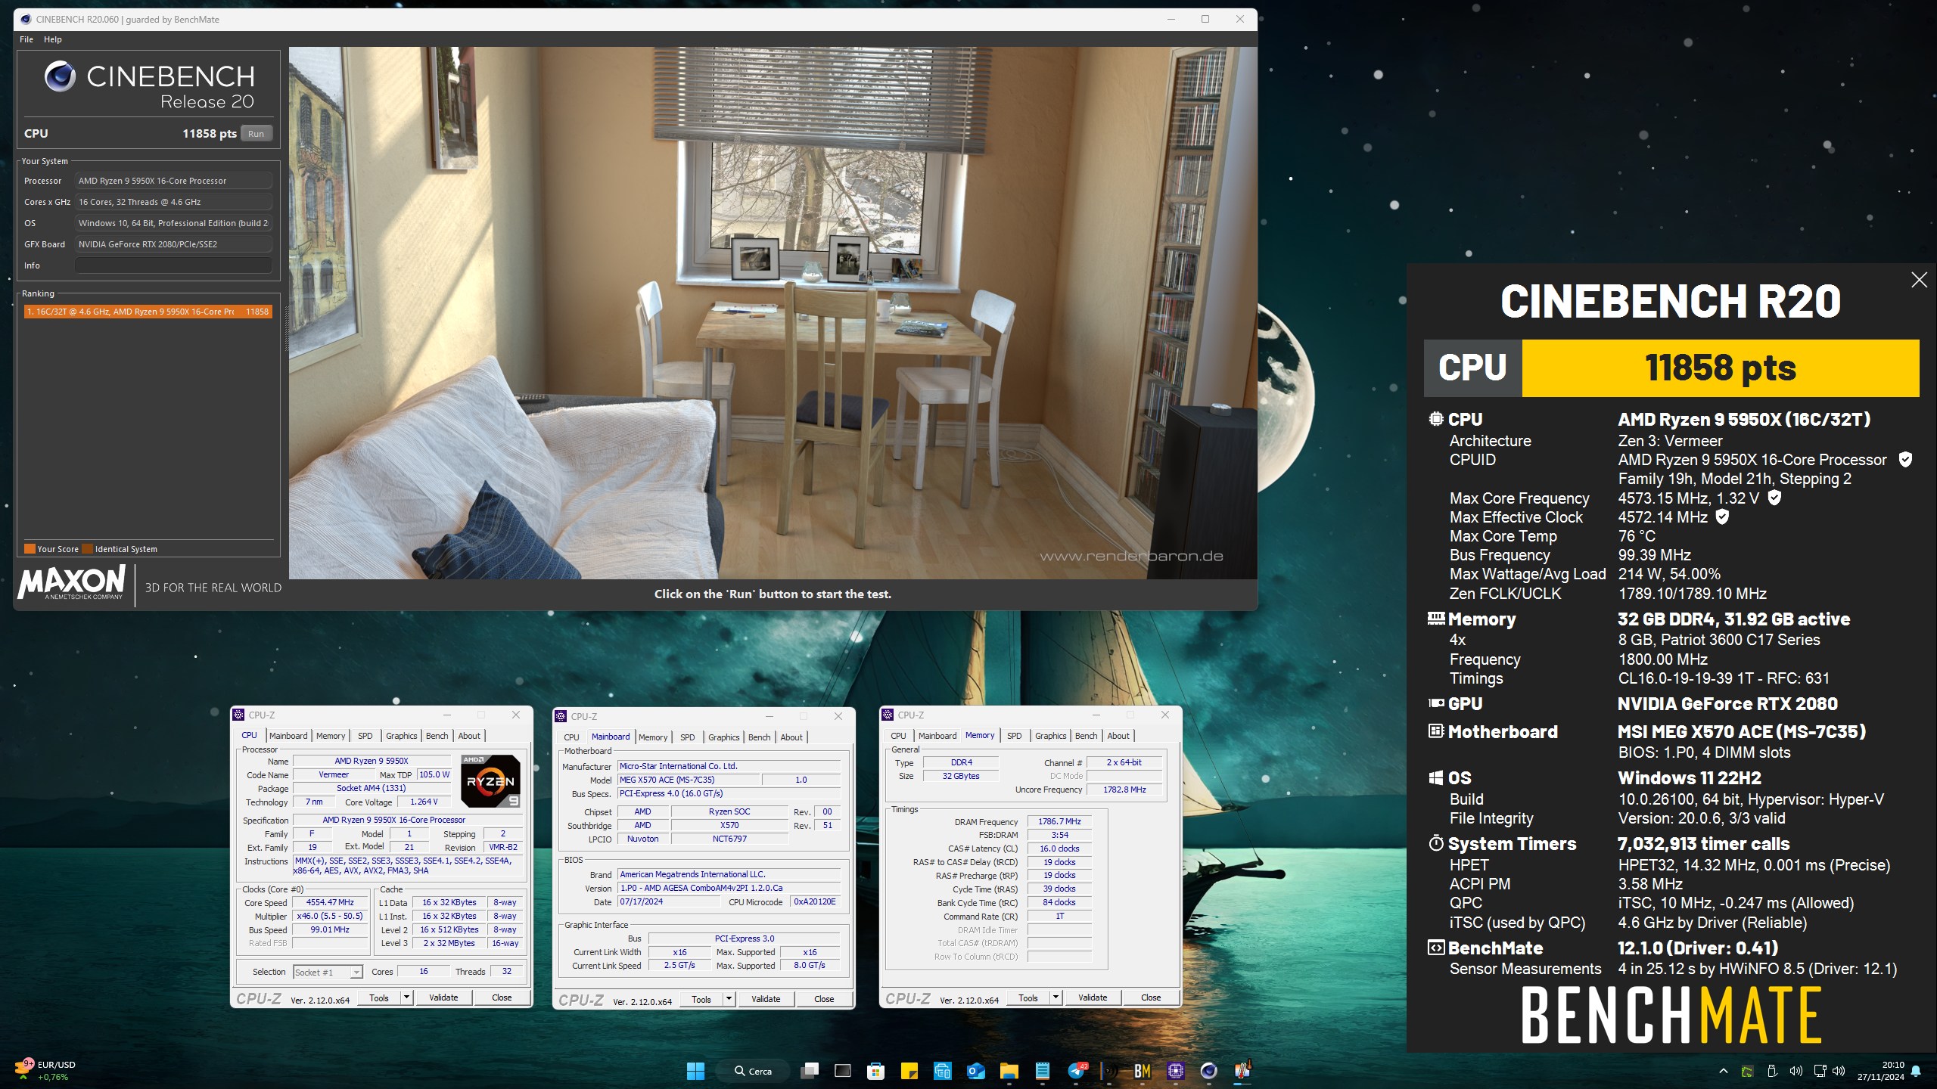The image size is (1937, 1089).
Task: Open the network tray icon
Action: click(x=1819, y=1071)
